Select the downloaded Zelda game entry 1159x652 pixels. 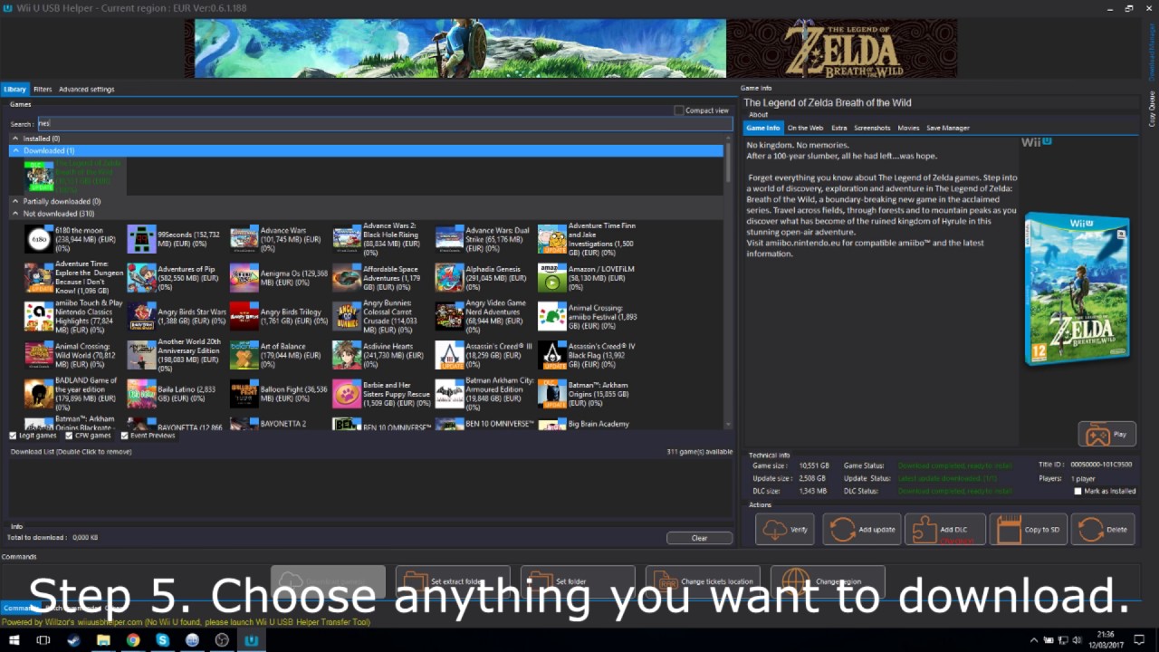(74, 176)
